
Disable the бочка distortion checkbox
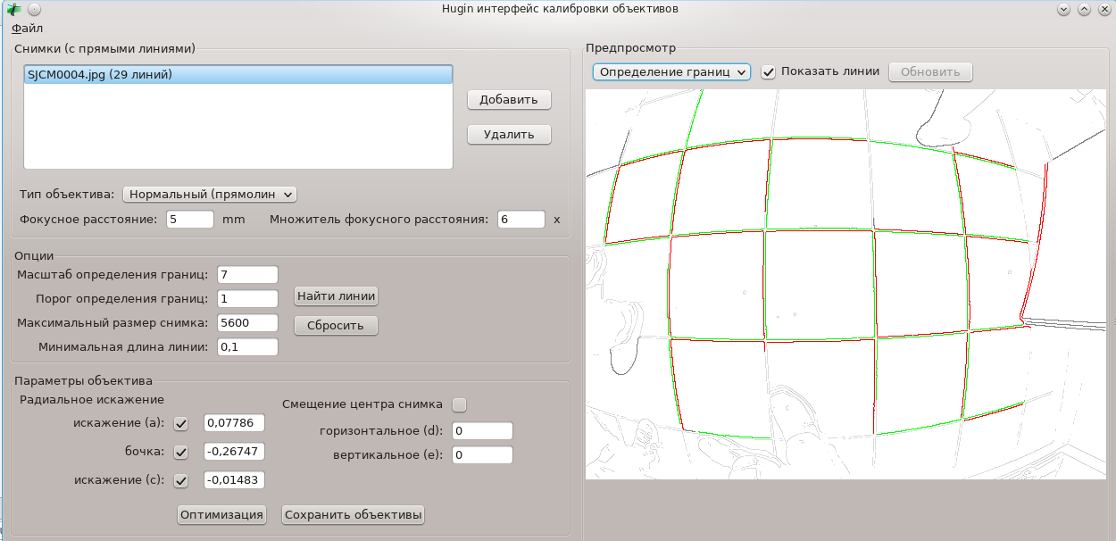(181, 452)
